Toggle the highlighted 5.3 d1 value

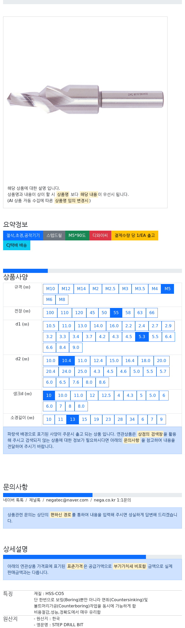click(142, 337)
